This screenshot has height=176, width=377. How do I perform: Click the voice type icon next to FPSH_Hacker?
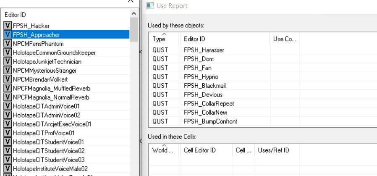pos(8,26)
